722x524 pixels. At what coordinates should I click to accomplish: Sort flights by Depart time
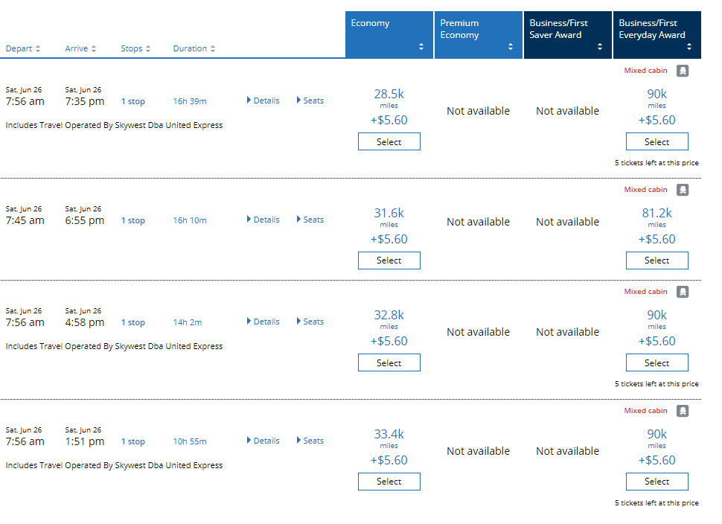point(23,48)
